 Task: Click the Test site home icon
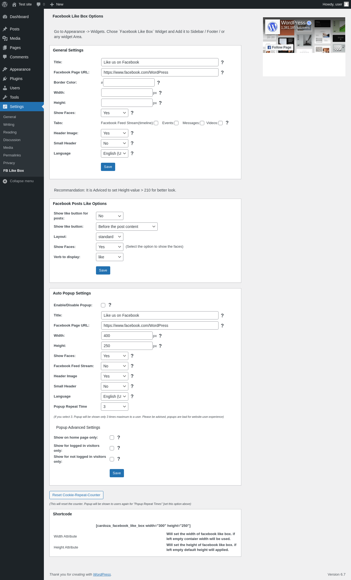14,4
